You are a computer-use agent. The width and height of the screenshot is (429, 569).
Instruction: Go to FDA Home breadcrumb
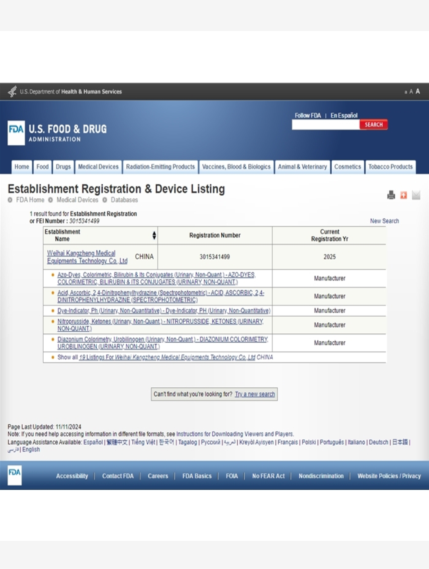tap(30, 200)
